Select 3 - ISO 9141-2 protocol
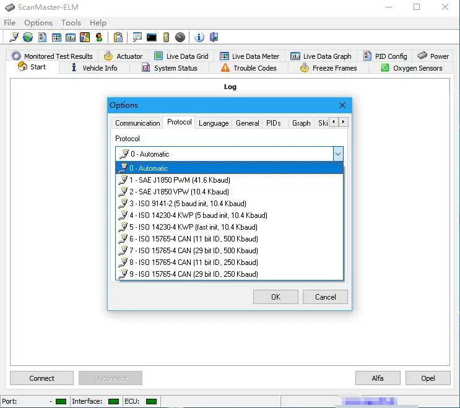This screenshot has height=408, width=460. coord(229,203)
